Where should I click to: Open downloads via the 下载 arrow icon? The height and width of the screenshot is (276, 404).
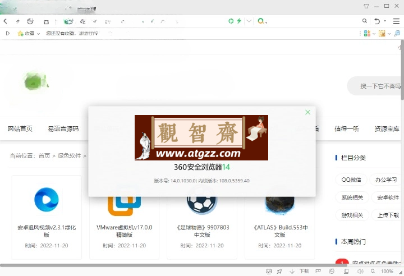click(x=292, y=272)
